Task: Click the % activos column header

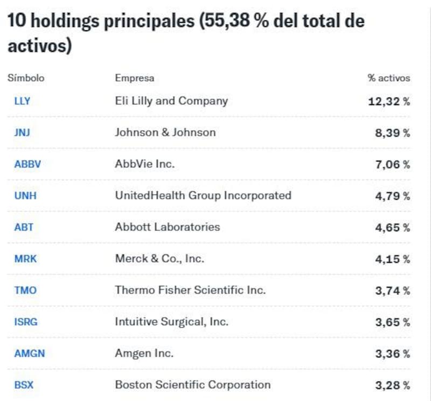Action: coord(388,78)
